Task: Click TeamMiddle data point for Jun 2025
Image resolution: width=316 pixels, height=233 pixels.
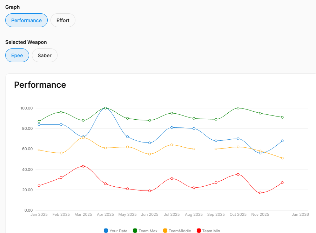Action: coord(150,154)
